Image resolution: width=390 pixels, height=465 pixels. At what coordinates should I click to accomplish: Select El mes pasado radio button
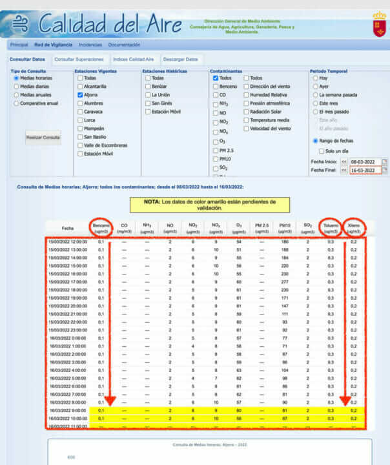(316, 112)
